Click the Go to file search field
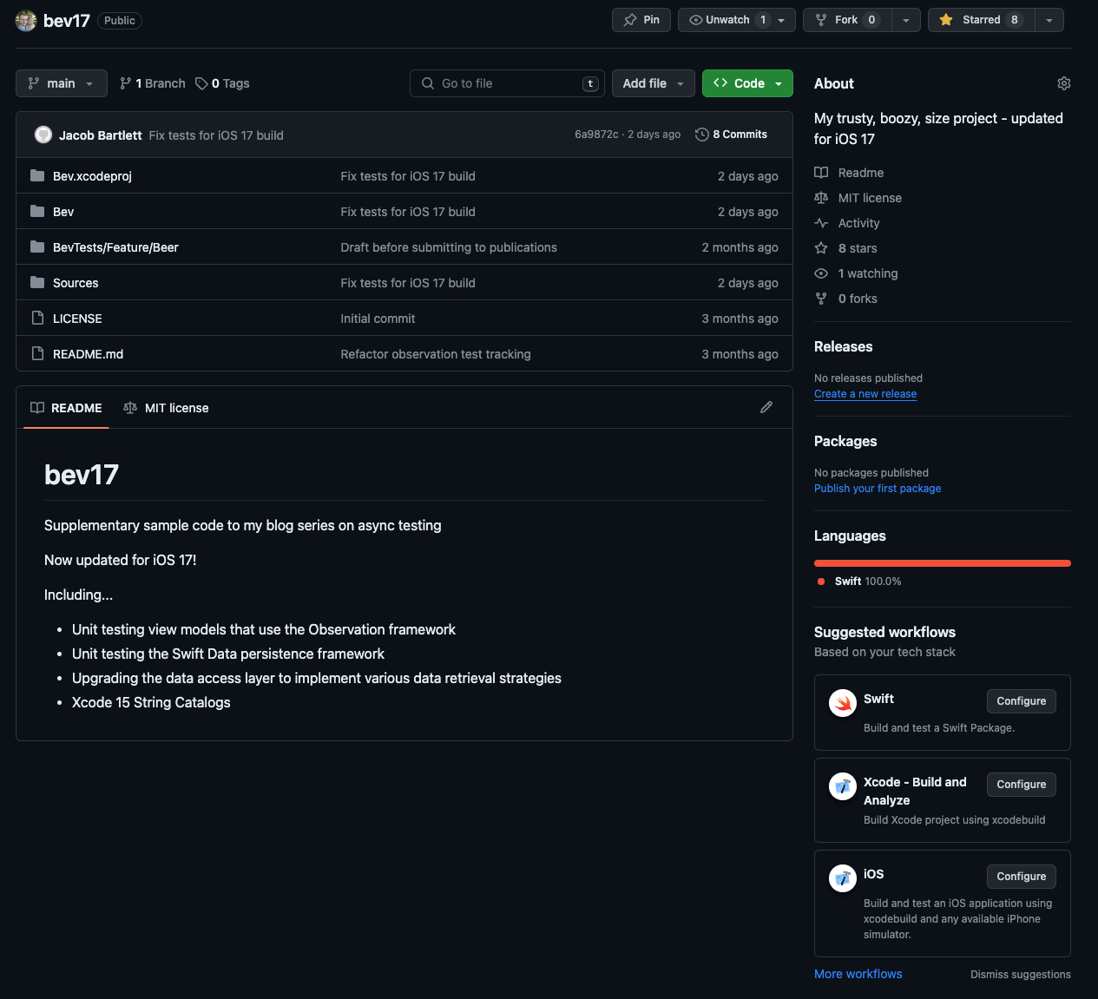The image size is (1098, 999). (507, 83)
